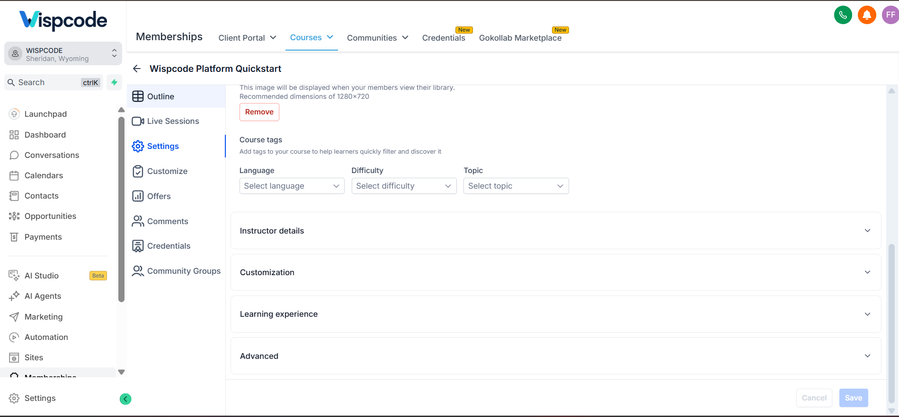This screenshot has height=417, width=899.
Task: Click the Credentials certificate icon
Action: [138, 246]
